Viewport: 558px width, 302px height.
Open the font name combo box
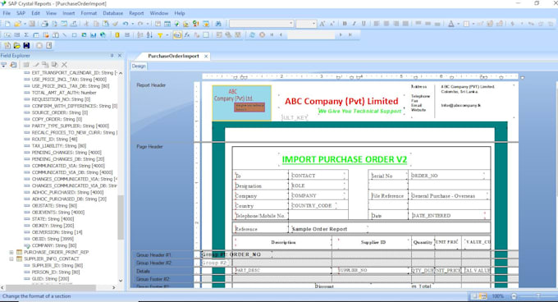[262, 24]
